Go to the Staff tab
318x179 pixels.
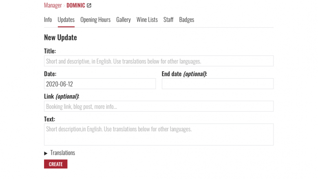[x=168, y=20]
